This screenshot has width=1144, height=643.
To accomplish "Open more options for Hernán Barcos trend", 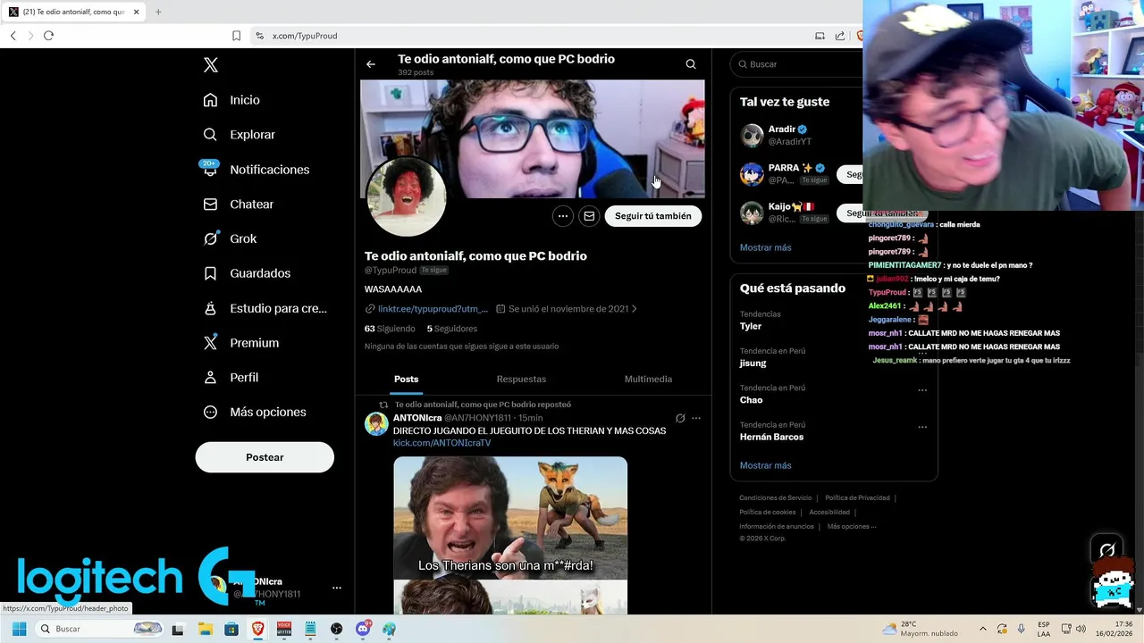I will [x=922, y=427].
